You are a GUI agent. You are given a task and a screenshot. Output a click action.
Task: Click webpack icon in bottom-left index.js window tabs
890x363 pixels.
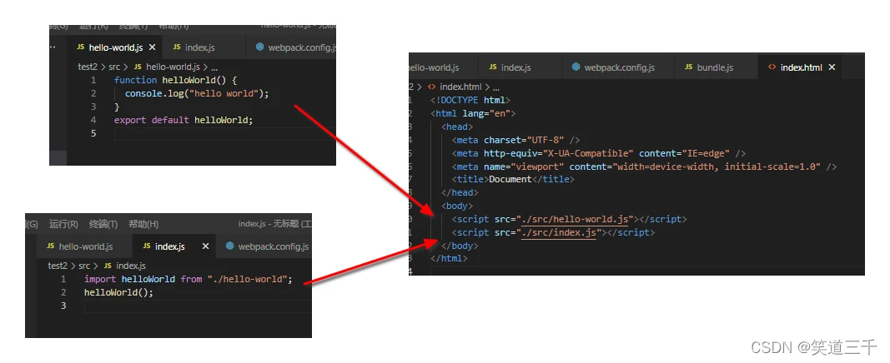(230, 246)
